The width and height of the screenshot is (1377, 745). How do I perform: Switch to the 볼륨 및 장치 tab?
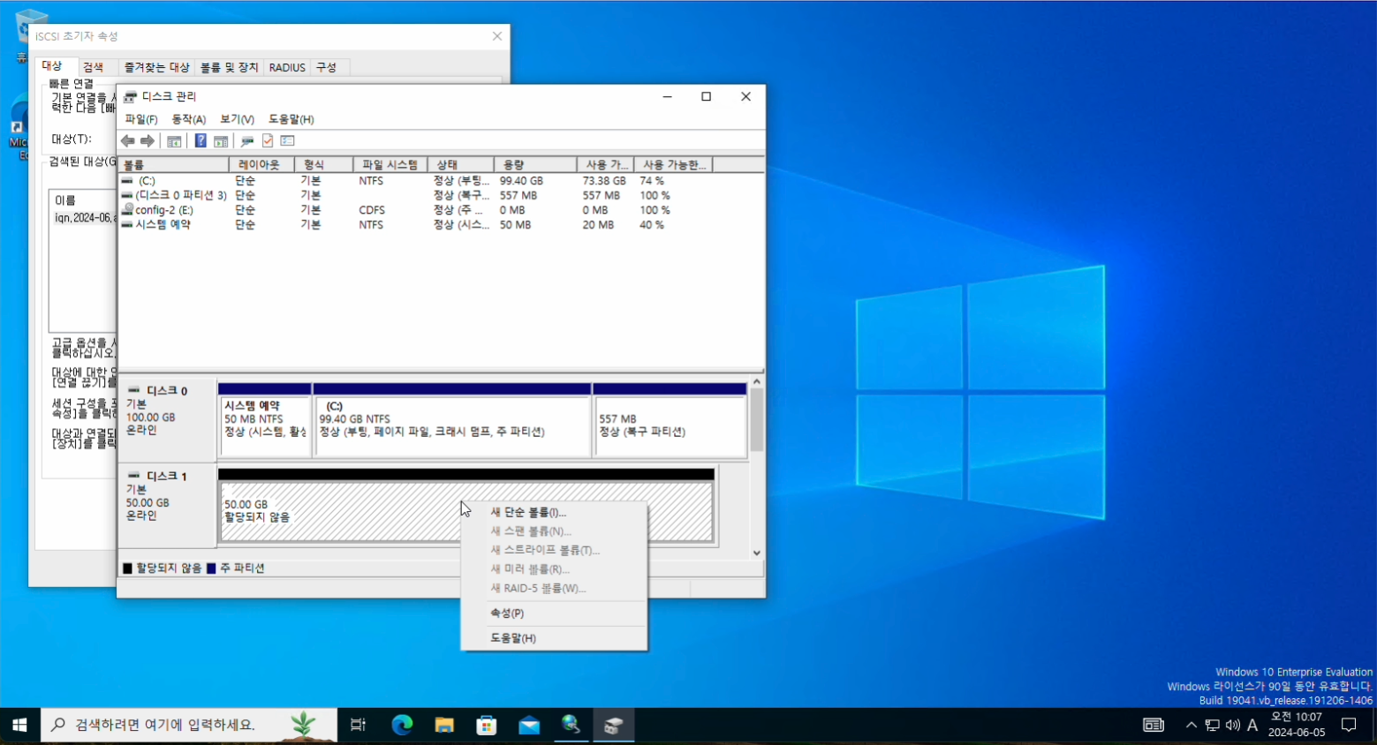click(229, 67)
